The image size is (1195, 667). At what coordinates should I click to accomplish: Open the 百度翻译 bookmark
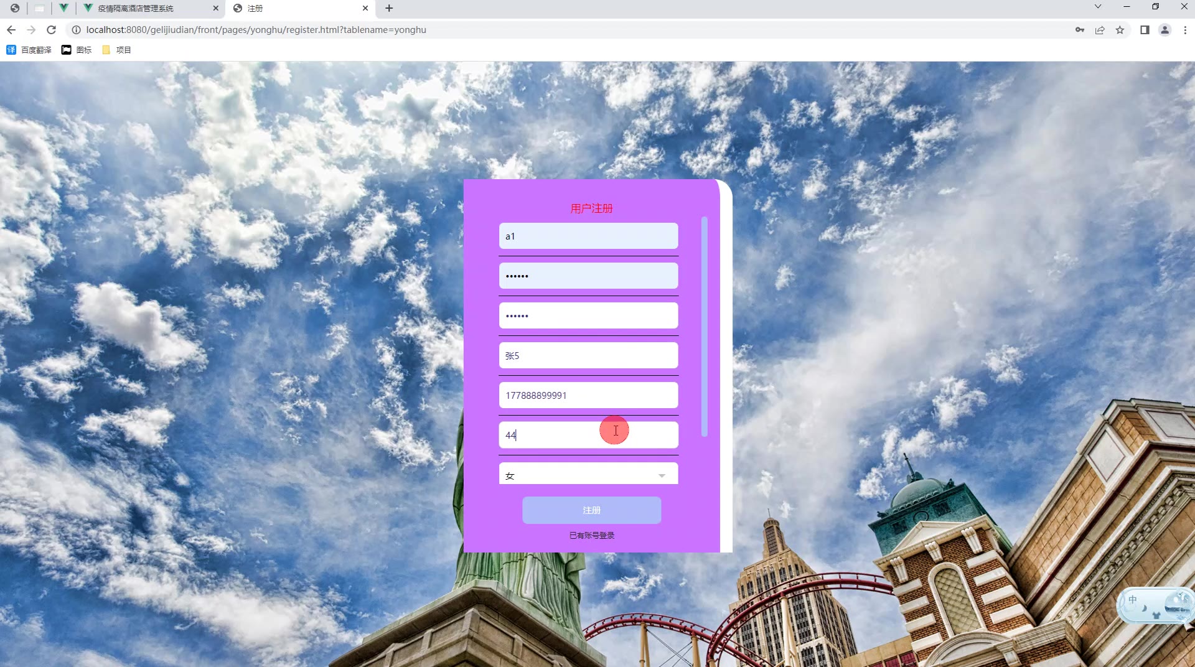[x=29, y=50]
